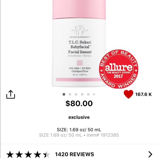Select the third carousel dot

(76, 94)
